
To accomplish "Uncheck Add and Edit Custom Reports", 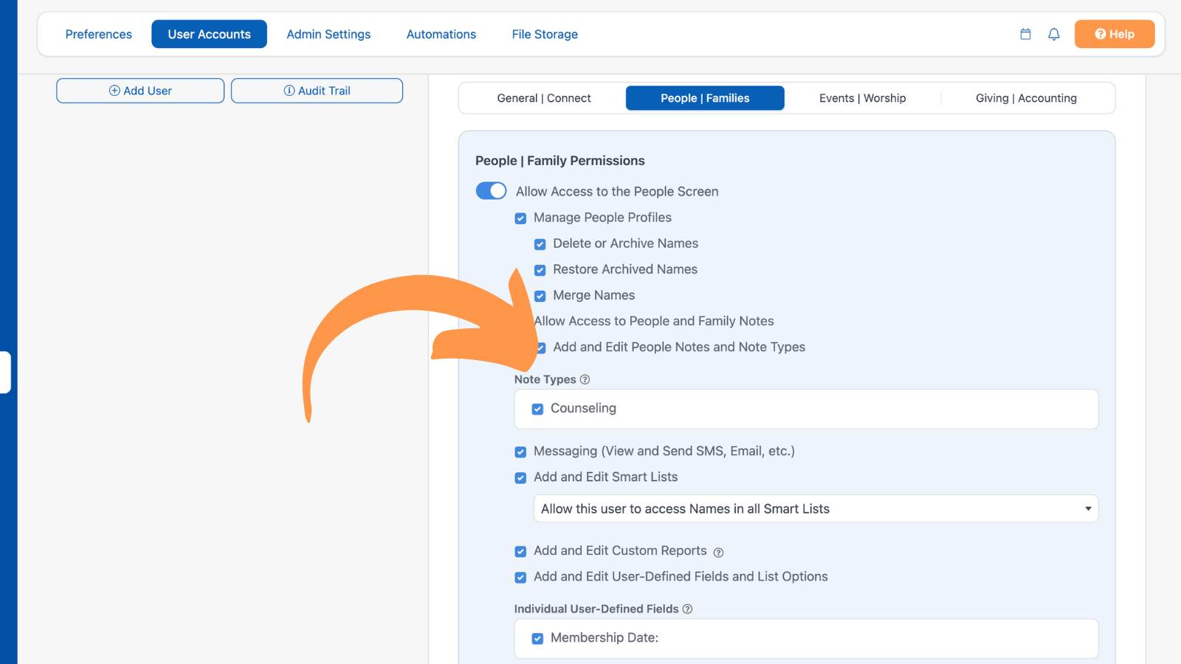I will click(520, 551).
